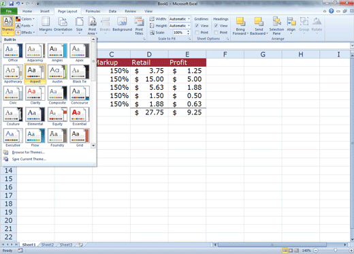The width and height of the screenshot is (354, 254).
Task: Choose the Adjacency theme
Action: [x=35, y=52]
